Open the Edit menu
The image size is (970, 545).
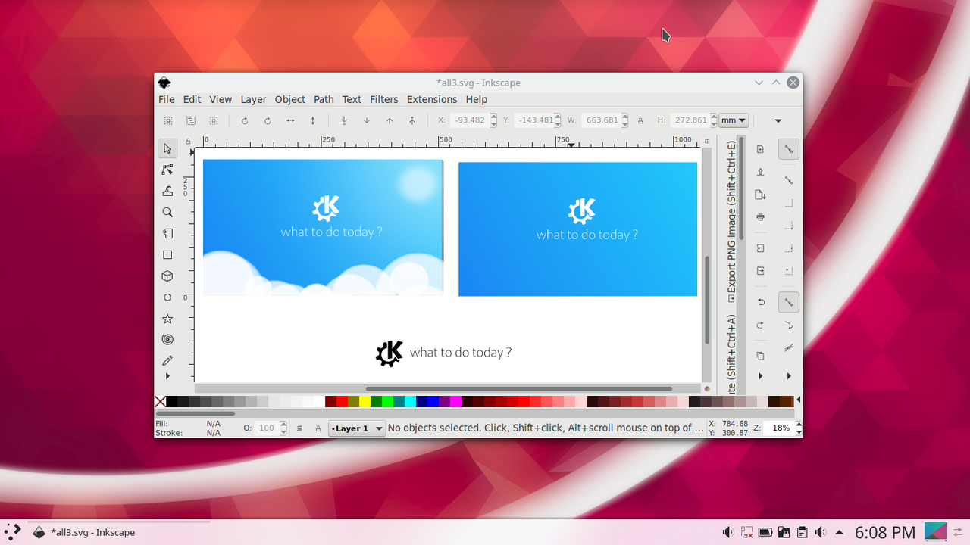click(192, 99)
